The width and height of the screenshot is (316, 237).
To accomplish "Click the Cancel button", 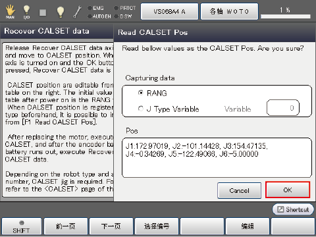I will (239, 190).
